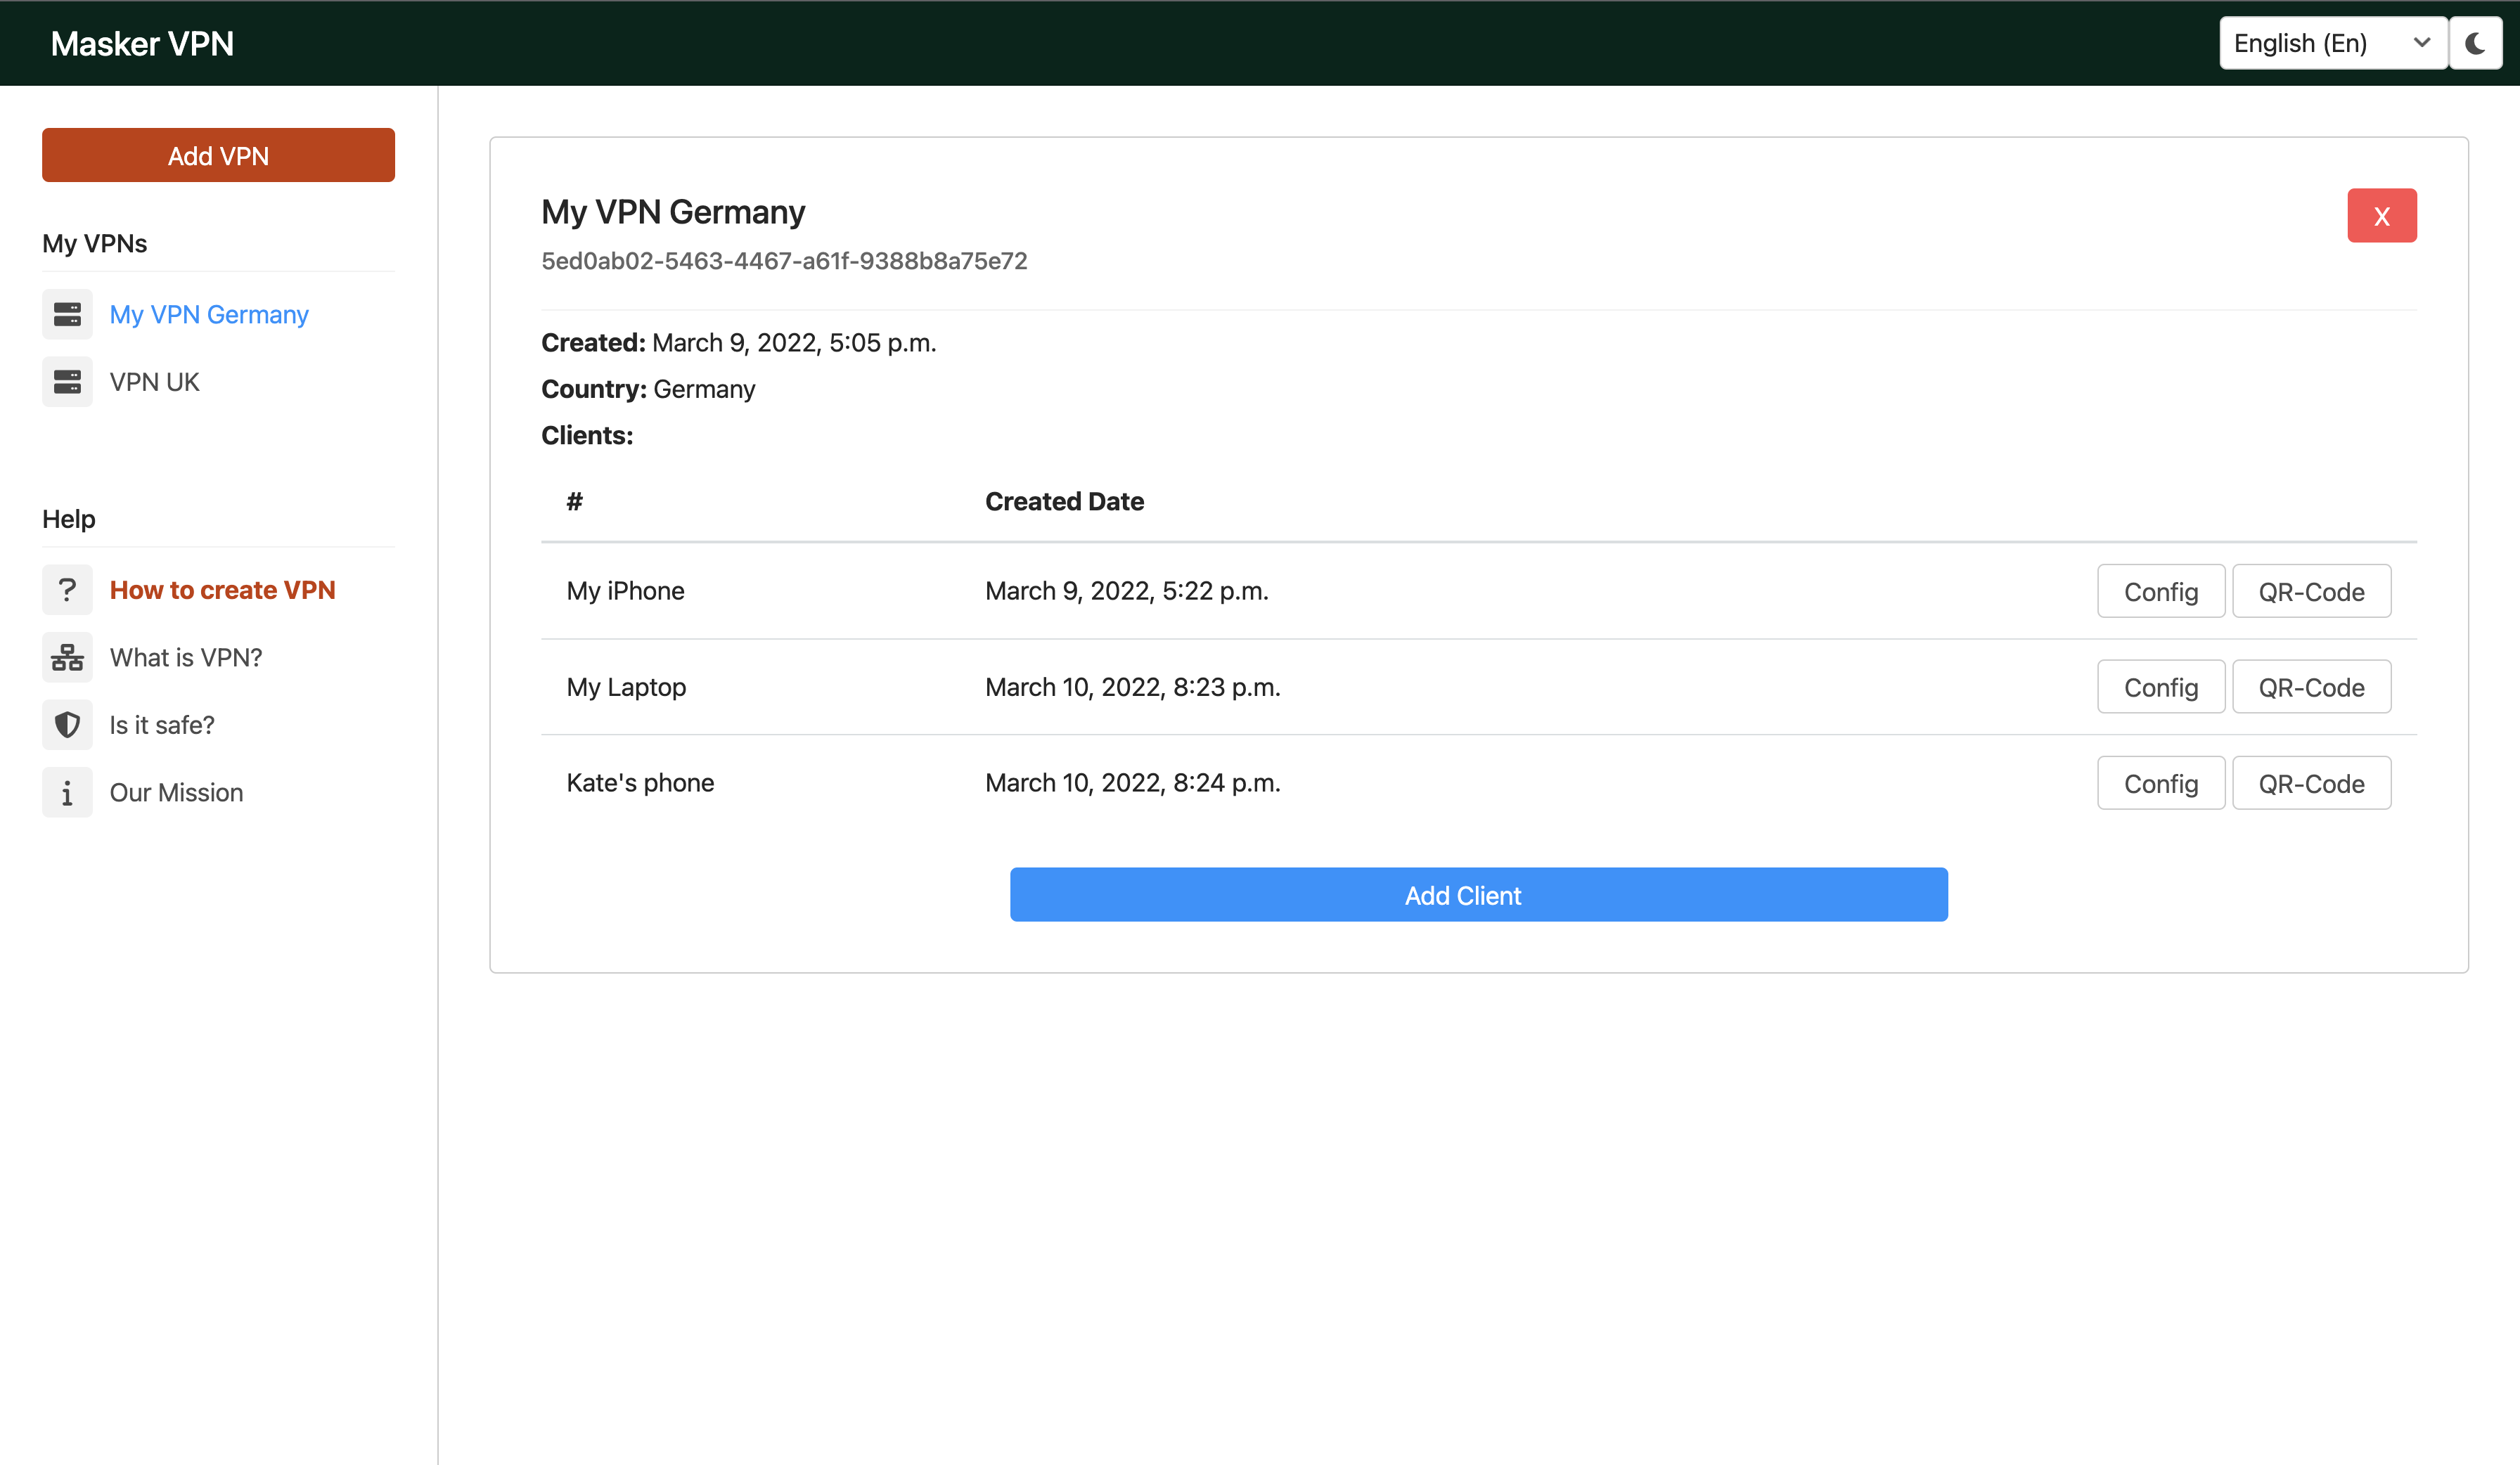
Task: Download Config for My iPhone
Action: (x=2161, y=591)
